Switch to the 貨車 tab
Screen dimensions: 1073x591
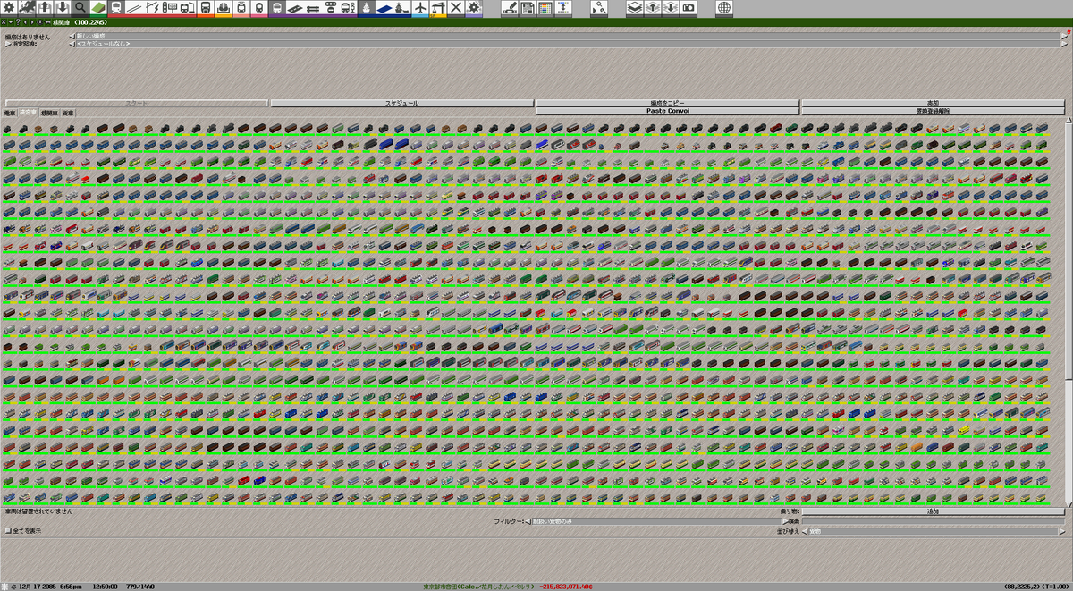pos(68,113)
